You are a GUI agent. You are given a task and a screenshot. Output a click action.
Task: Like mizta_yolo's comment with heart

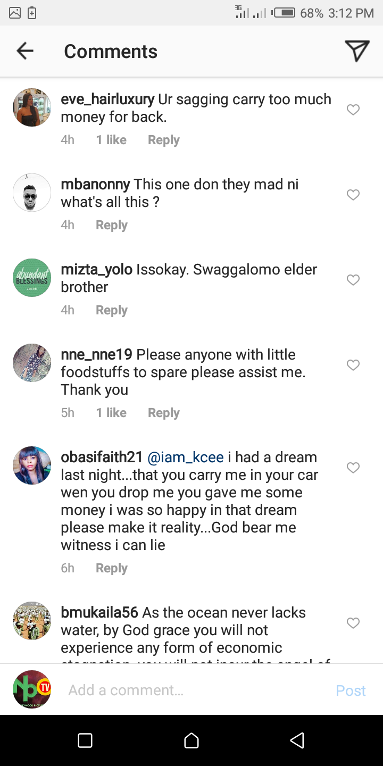point(353,280)
